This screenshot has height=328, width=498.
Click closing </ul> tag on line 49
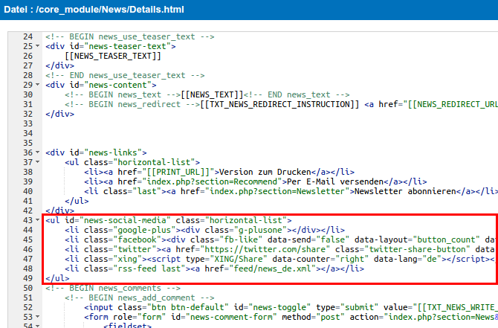tap(57, 278)
